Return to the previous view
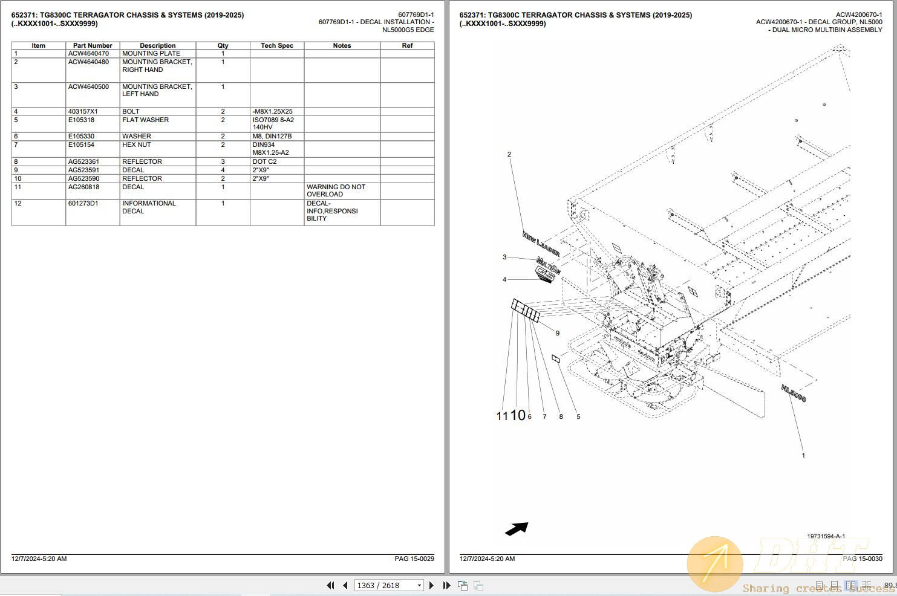 [x=463, y=585]
